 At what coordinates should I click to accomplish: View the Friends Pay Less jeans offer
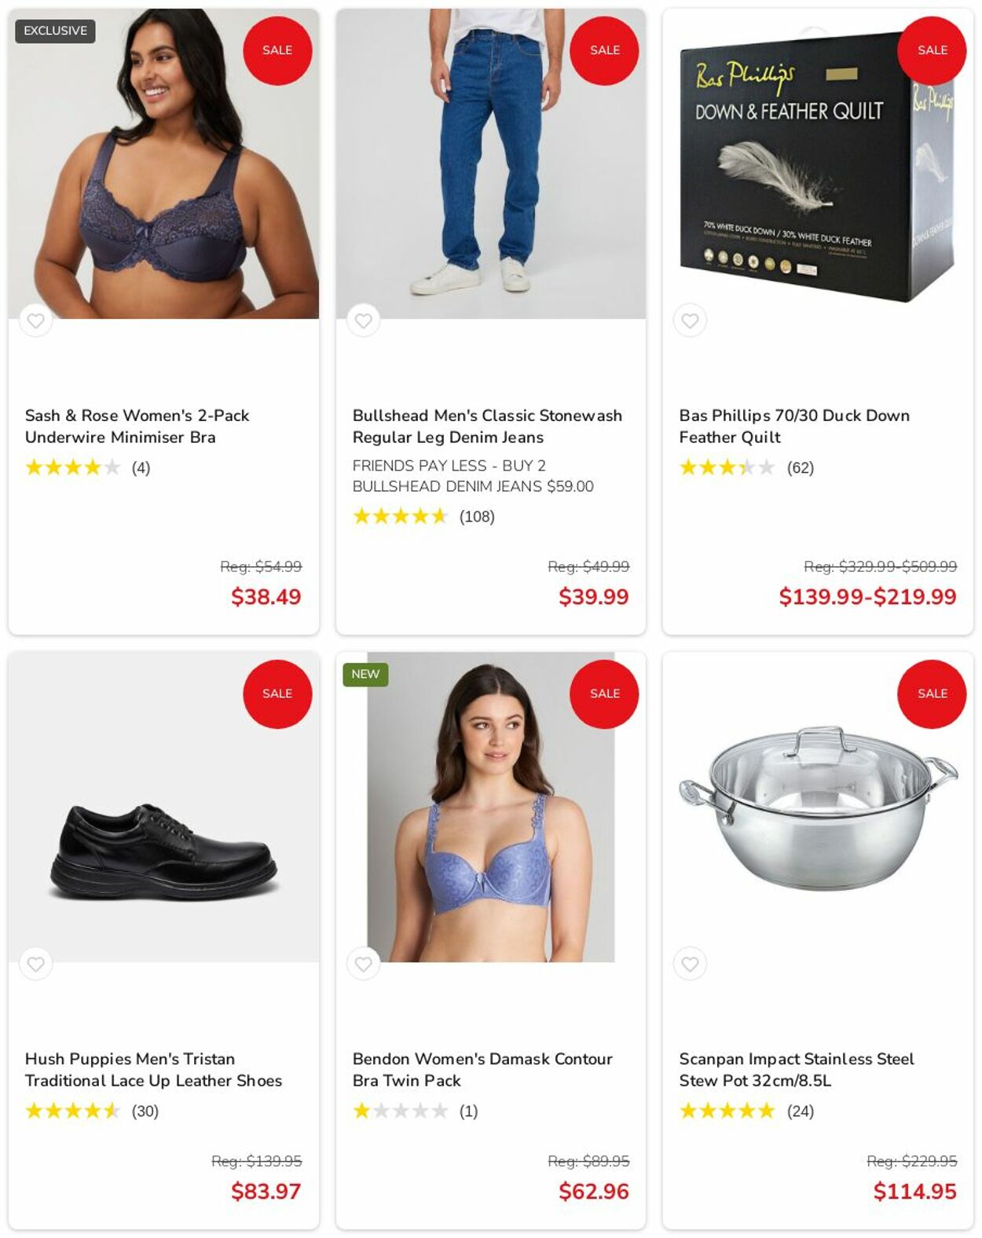[473, 476]
